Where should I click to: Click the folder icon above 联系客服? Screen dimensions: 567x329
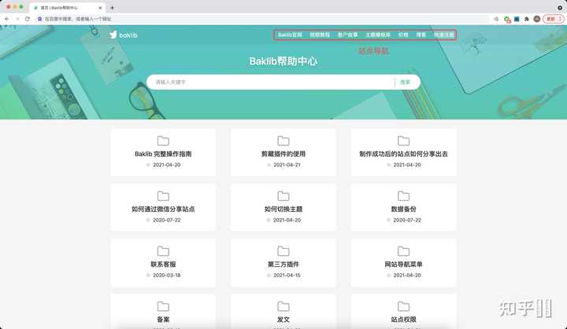pos(163,251)
